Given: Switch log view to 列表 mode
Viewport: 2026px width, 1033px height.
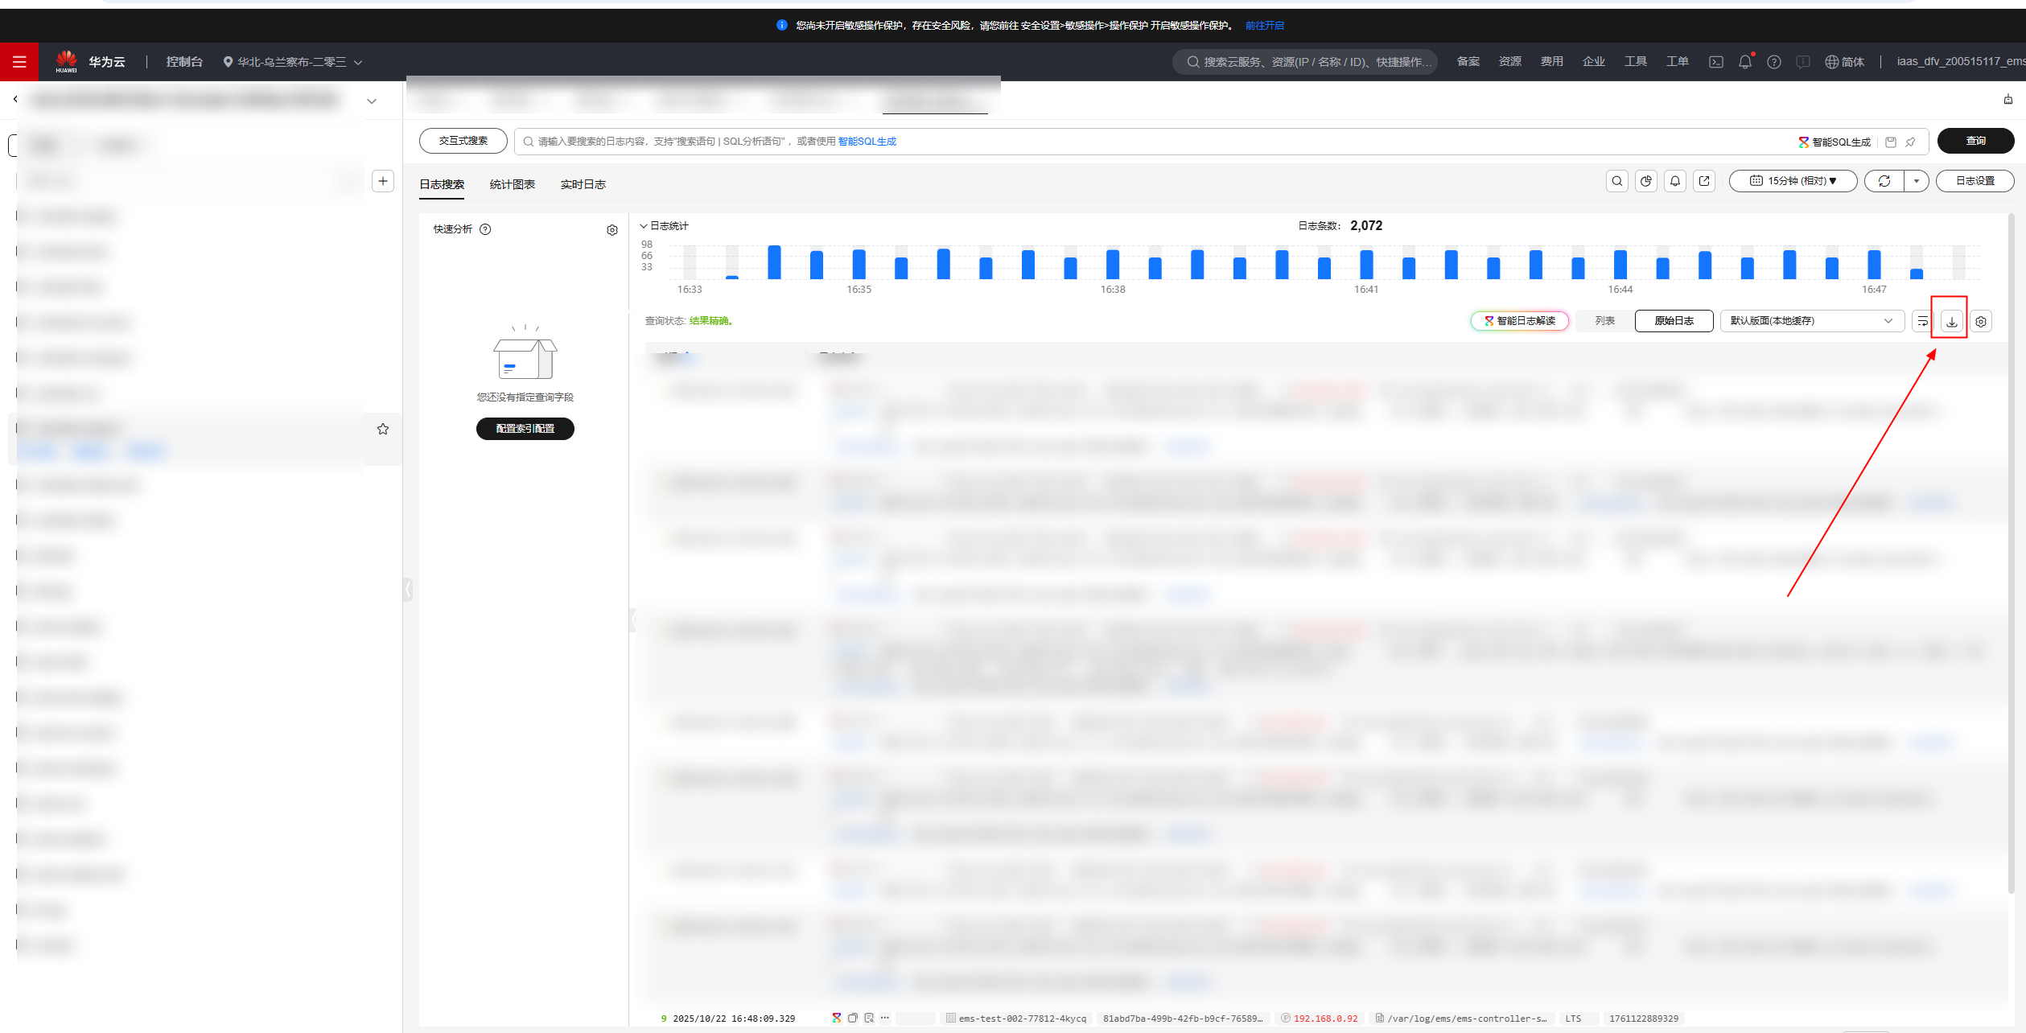Looking at the screenshot, I should click(x=1605, y=321).
